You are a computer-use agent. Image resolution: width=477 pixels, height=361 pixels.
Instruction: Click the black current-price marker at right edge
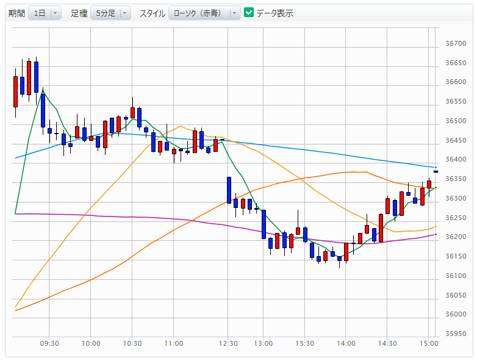point(436,172)
